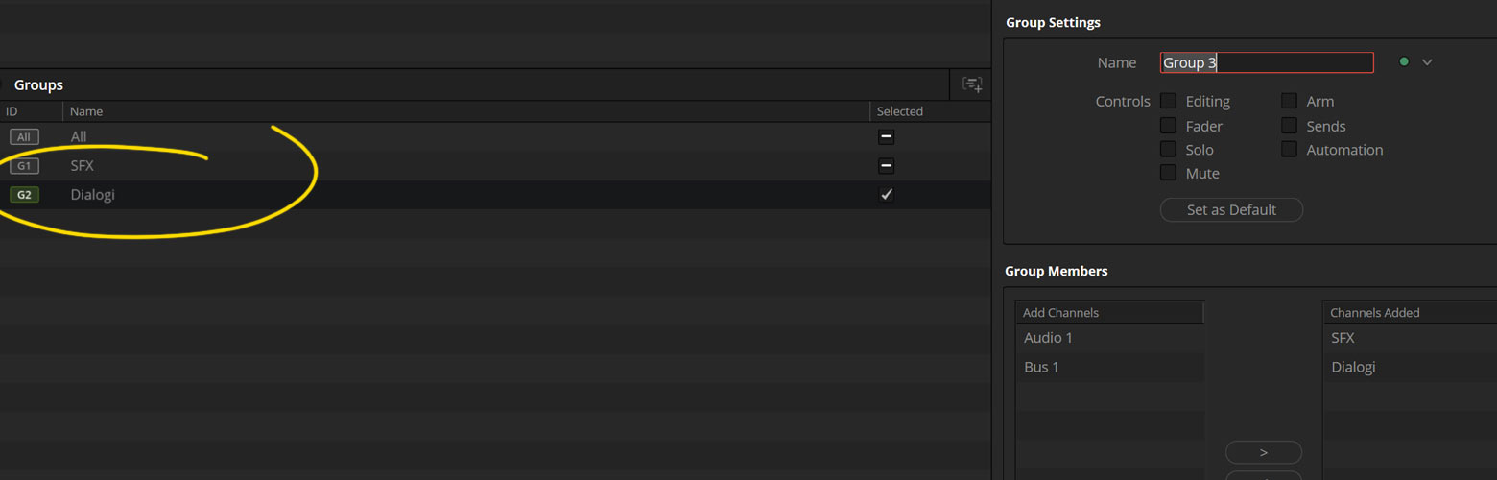Toggle the selected mark for SFX group
This screenshot has width=1497, height=480.
coord(887,166)
